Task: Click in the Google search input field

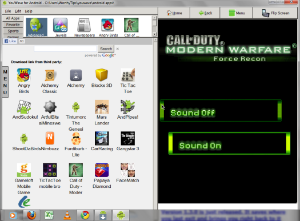Action: click(x=66, y=49)
